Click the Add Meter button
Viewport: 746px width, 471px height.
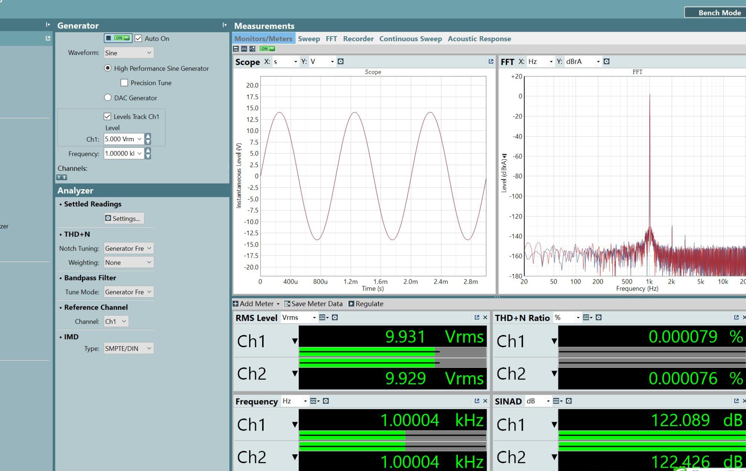click(256, 304)
